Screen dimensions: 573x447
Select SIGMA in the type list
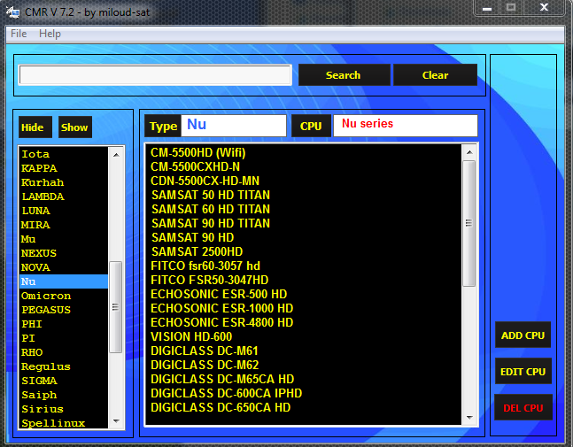[x=64, y=381]
